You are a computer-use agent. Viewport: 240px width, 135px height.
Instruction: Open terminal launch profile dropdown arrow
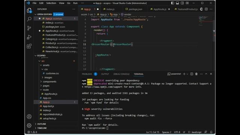(187, 74)
